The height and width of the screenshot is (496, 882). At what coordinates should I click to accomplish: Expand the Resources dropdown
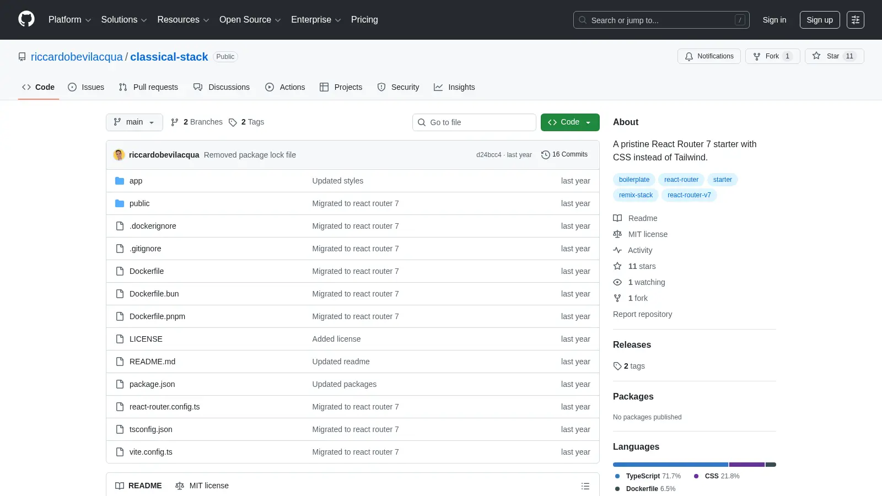183,20
